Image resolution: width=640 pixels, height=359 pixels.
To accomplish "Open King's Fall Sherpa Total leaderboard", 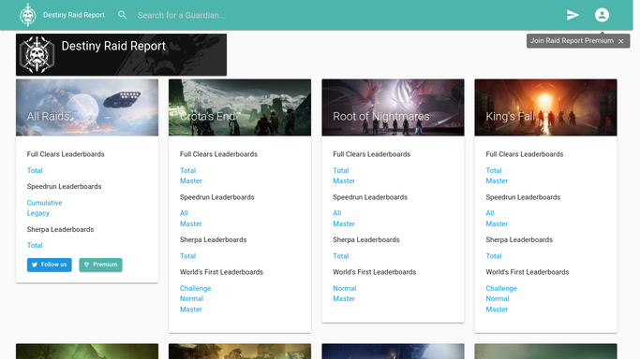I will point(494,256).
